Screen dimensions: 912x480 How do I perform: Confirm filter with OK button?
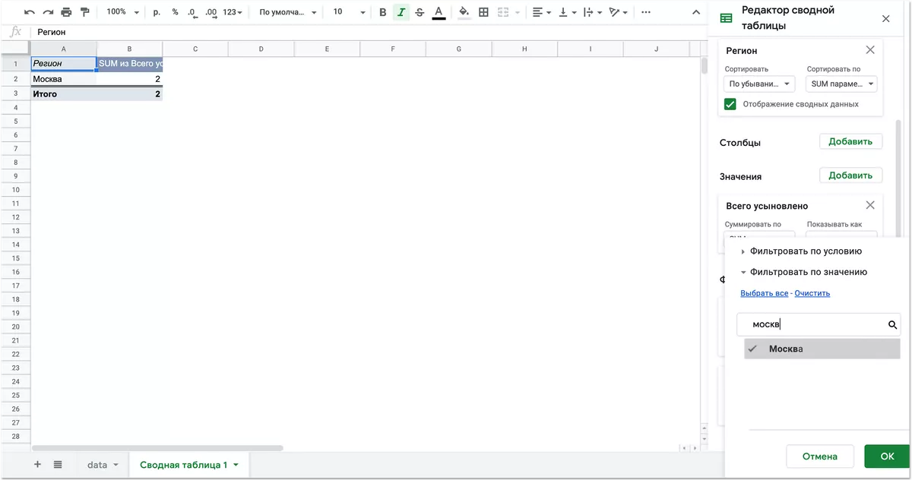(x=887, y=456)
